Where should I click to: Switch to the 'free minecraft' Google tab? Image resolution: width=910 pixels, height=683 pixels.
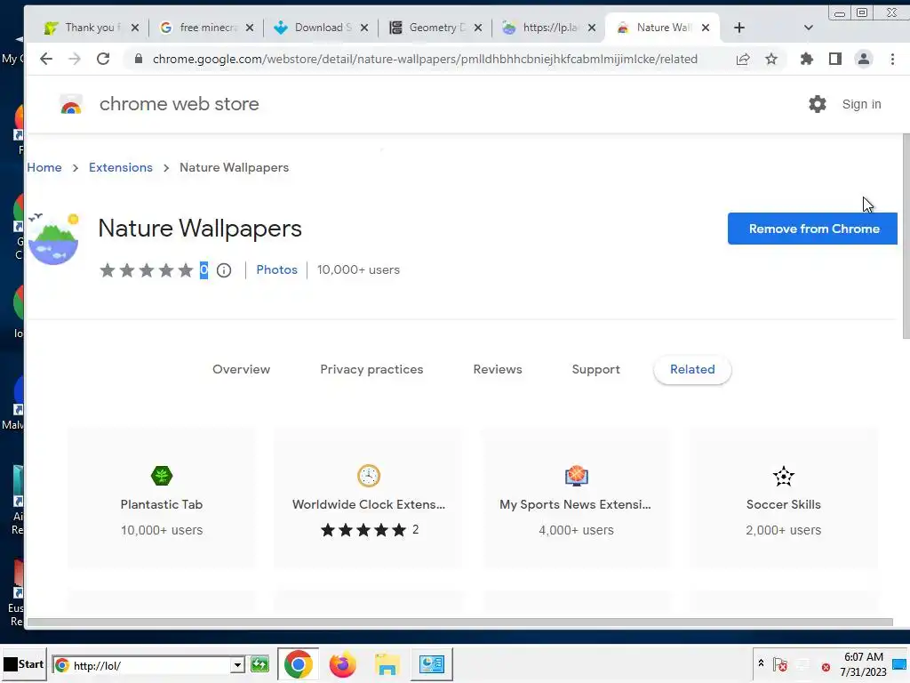(x=206, y=28)
